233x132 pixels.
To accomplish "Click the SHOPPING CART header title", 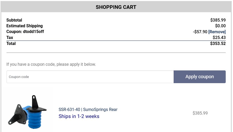I will pyautogui.click(x=116, y=7).
